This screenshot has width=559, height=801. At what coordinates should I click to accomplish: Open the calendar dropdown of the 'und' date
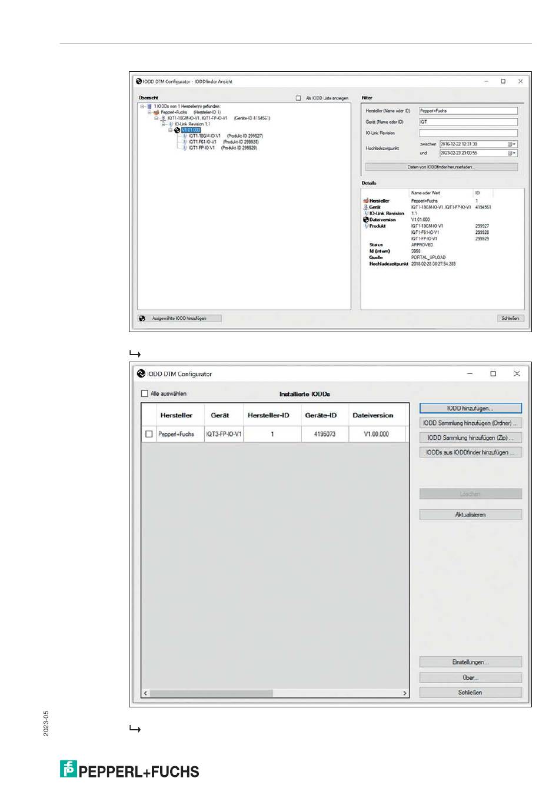tap(513, 153)
